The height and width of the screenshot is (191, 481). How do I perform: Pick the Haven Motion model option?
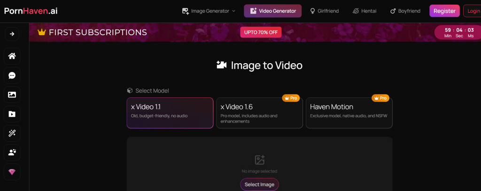coord(349,112)
